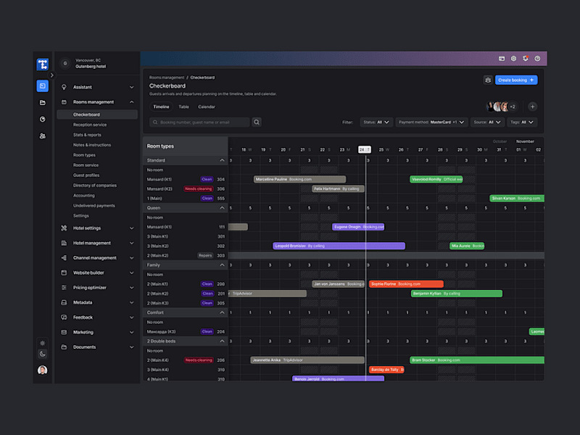
Task: Select Checkerboard in the sidebar
Action: click(97, 115)
